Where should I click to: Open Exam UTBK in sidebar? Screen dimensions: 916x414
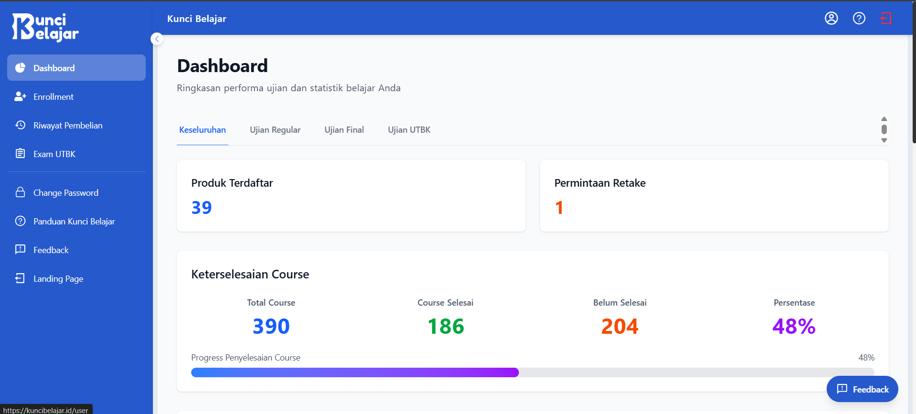[76, 154]
